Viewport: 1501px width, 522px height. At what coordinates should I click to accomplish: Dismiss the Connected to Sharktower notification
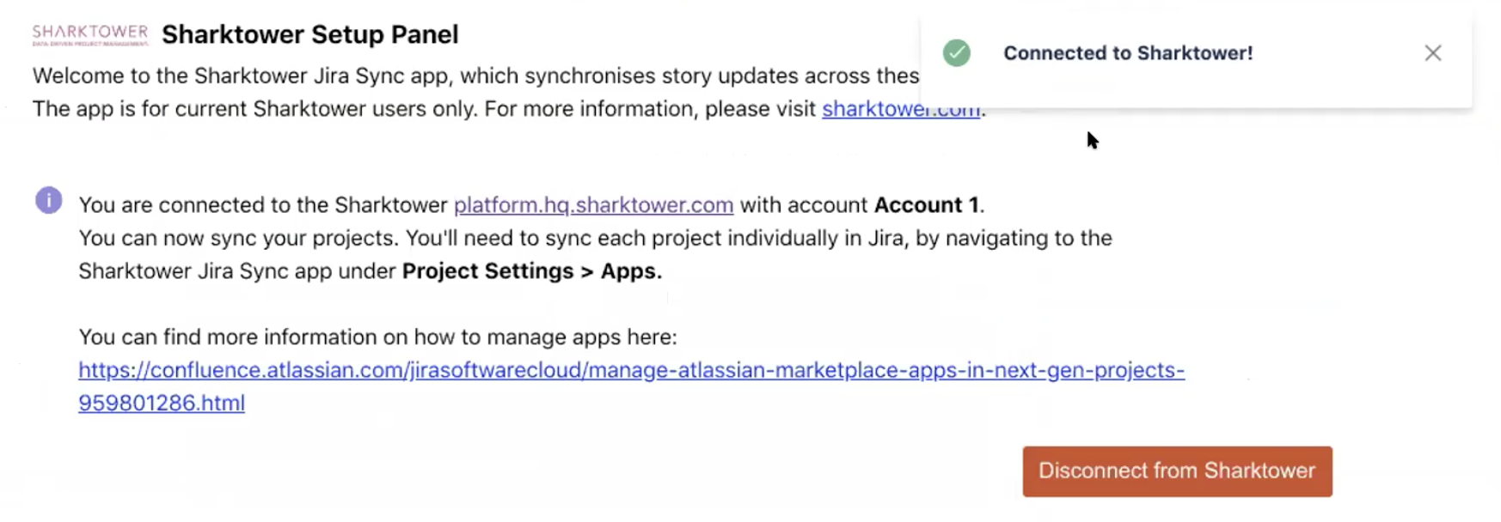(1432, 53)
